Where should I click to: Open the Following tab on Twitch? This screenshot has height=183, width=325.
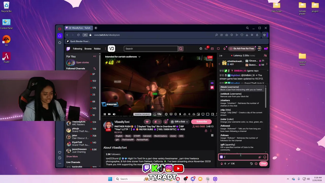pos(77,49)
